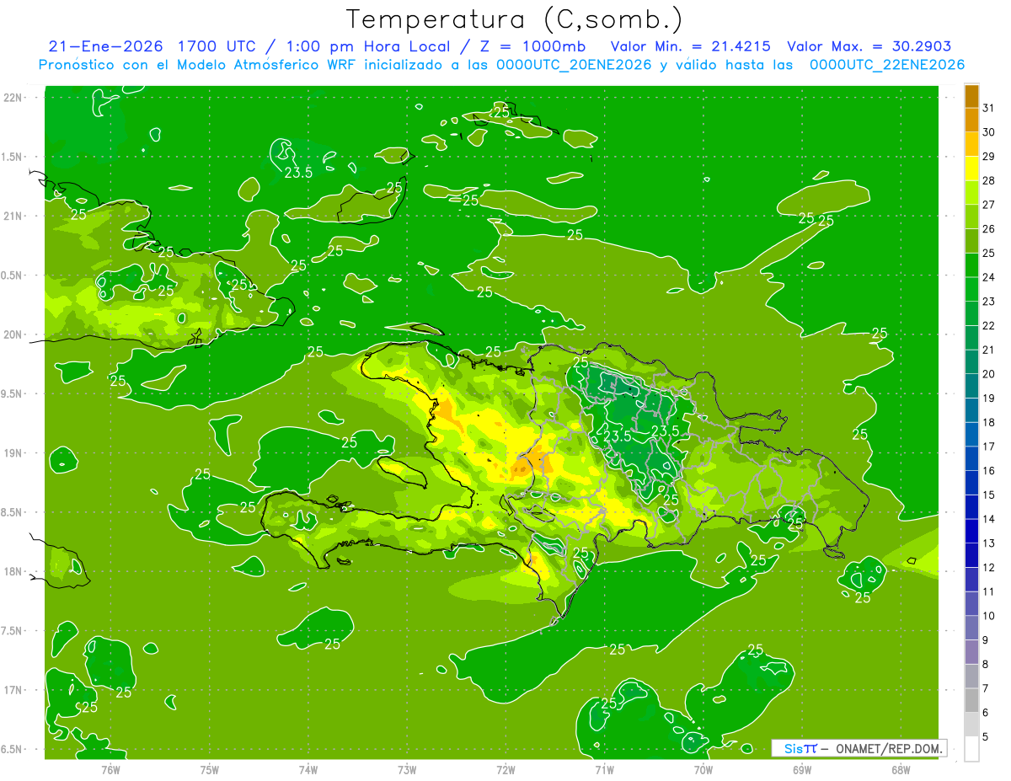1011x781 pixels.
Task: Click the colorbar legend value "22"
Action: [x=988, y=326]
